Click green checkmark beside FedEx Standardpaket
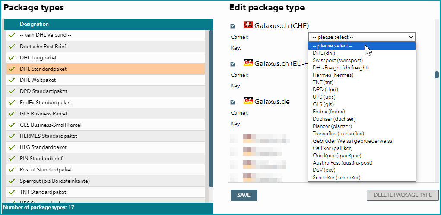441x215 pixels. [12, 103]
